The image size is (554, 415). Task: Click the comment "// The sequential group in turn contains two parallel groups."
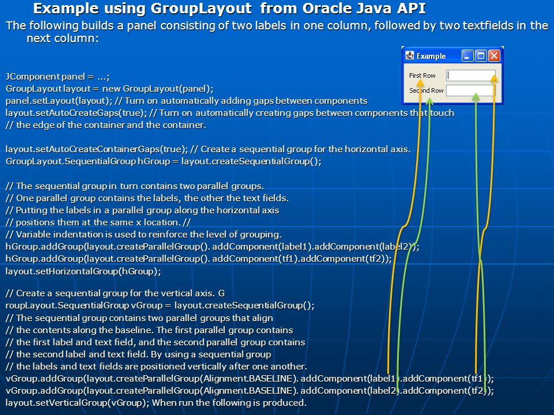[134, 186]
